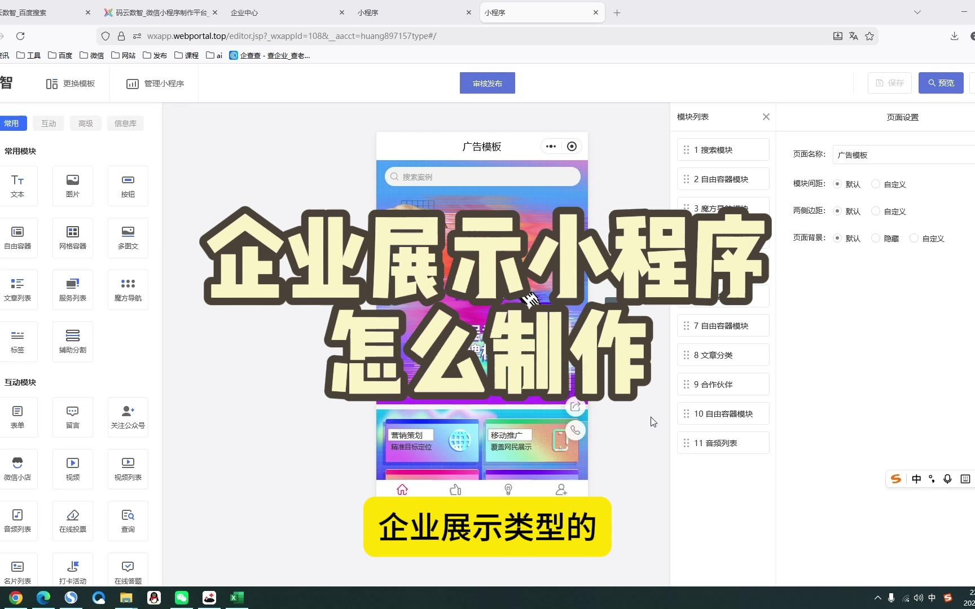Open the 更换模板 template switcher
Image resolution: width=975 pixels, height=609 pixels.
click(71, 83)
